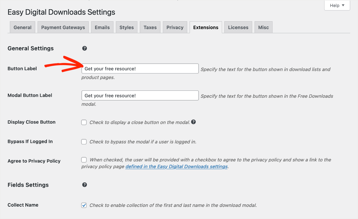Click the Button Label field name
This screenshot has height=219, width=358.
click(x=22, y=69)
